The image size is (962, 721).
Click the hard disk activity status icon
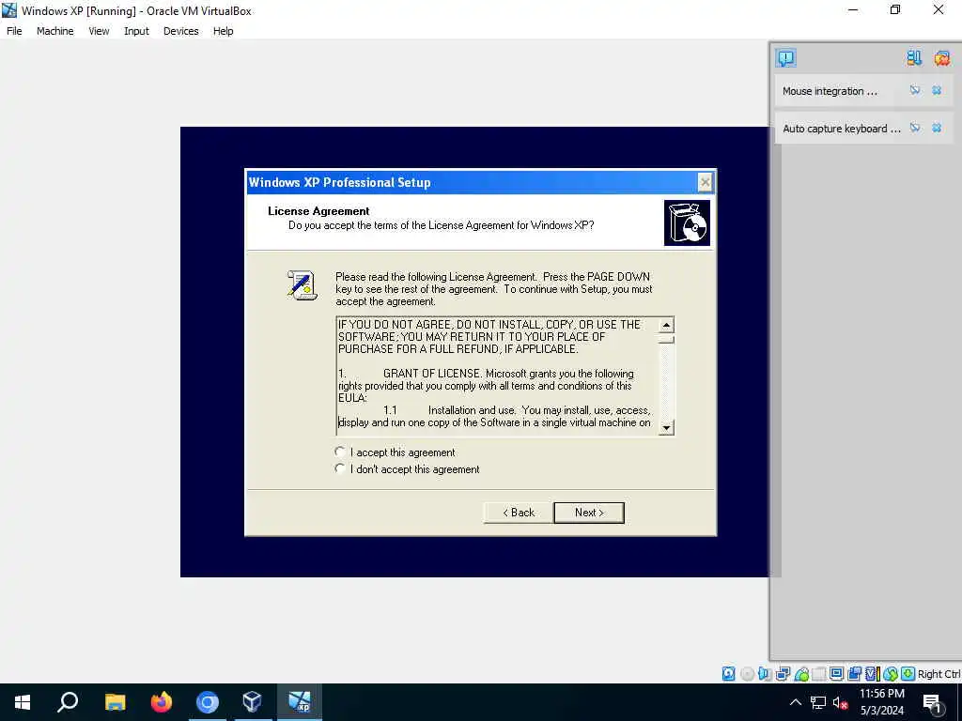click(729, 674)
